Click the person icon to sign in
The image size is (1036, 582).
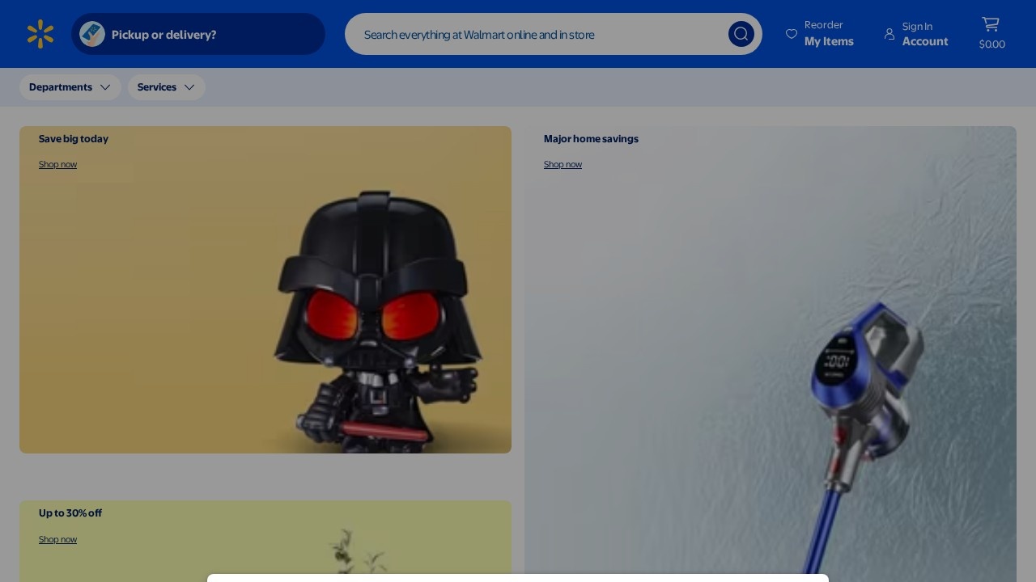point(890,34)
